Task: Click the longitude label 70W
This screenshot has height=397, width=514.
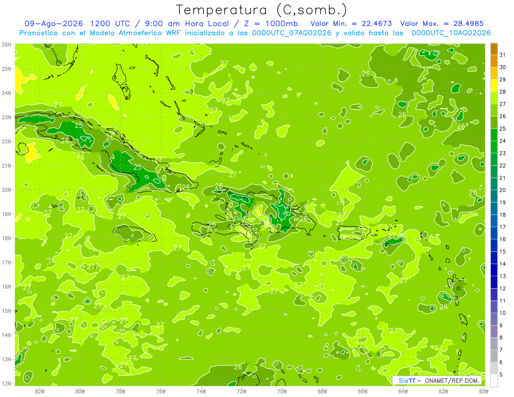Action: [x=282, y=391]
